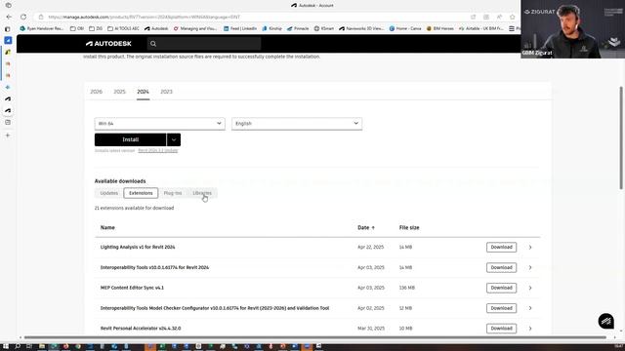Go back using browser back arrow
The width and height of the screenshot is (625, 351).
coord(9,18)
